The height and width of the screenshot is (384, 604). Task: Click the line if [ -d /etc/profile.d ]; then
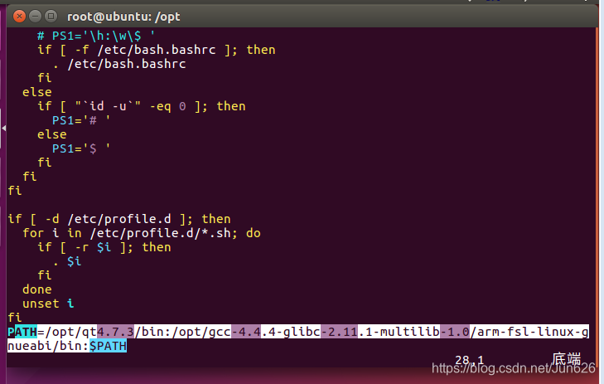pyautogui.click(x=119, y=219)
